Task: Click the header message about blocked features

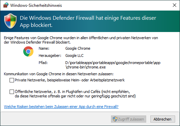Action: 88,21
